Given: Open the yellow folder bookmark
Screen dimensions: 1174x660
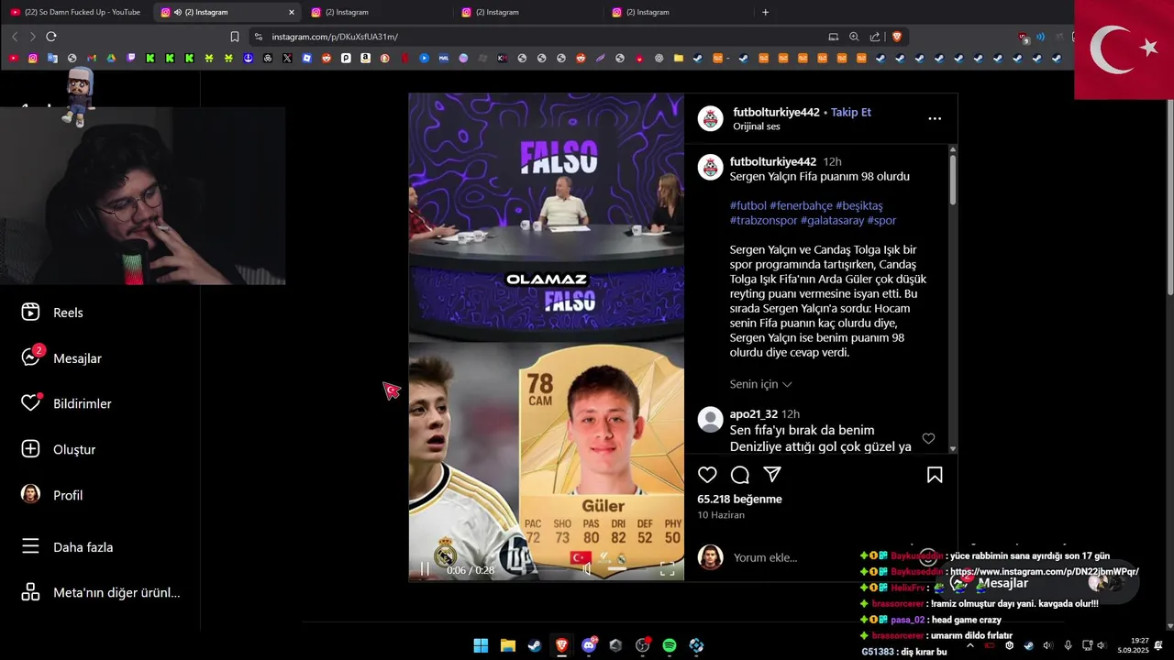Looking at the screenshot, I should click(x=678, y=58).
